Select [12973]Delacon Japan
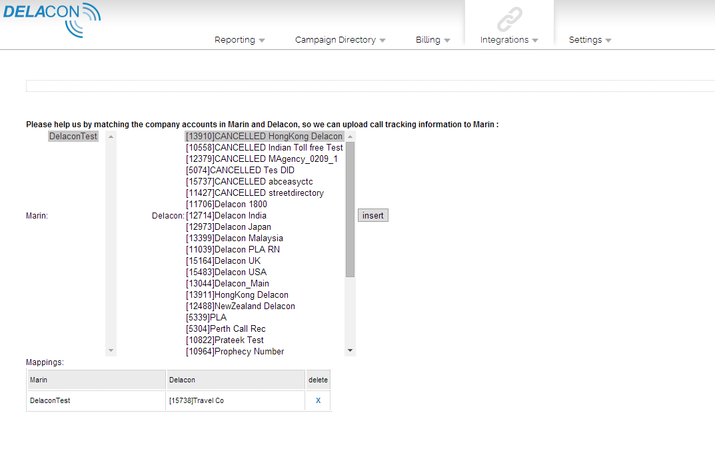 [x=265, y=227]
